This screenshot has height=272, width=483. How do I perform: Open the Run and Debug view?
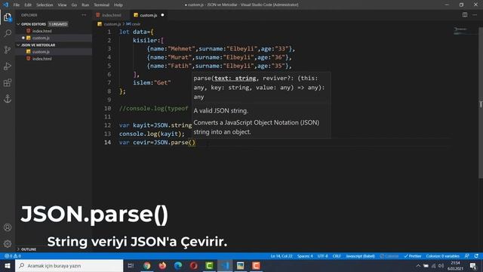[x=8, y=66]
